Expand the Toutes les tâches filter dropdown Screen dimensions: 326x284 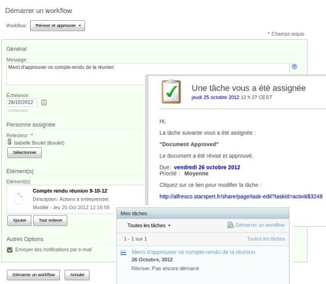149,225
